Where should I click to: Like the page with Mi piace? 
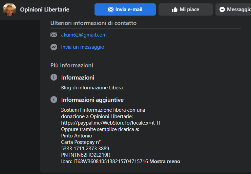tap(186, 9)
